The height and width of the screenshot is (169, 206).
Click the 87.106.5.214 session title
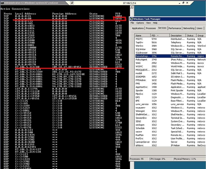(x=130, y=3)
